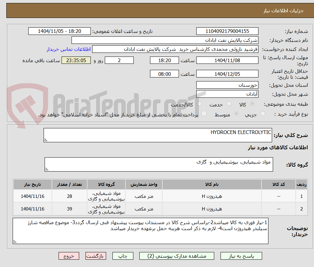This screenshot has height=267, width=314.
Task: Click the deadline date field 1404/11/08
Action: 227,60
